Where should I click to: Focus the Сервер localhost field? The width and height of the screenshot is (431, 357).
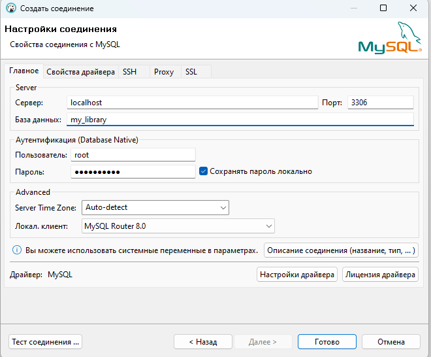(193, 103)
